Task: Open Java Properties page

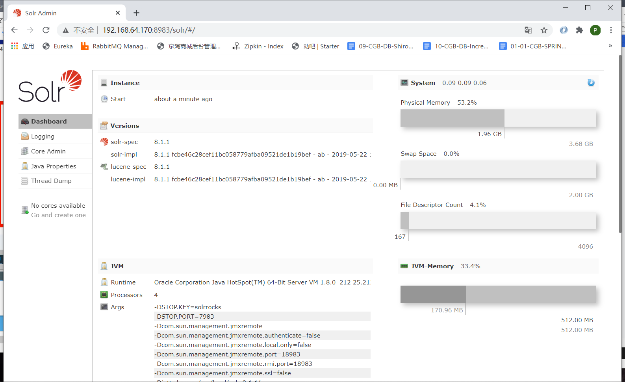Action: tap(55, 166)
